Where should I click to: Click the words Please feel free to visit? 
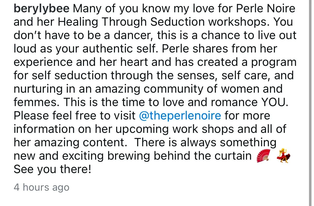(75, 116)
